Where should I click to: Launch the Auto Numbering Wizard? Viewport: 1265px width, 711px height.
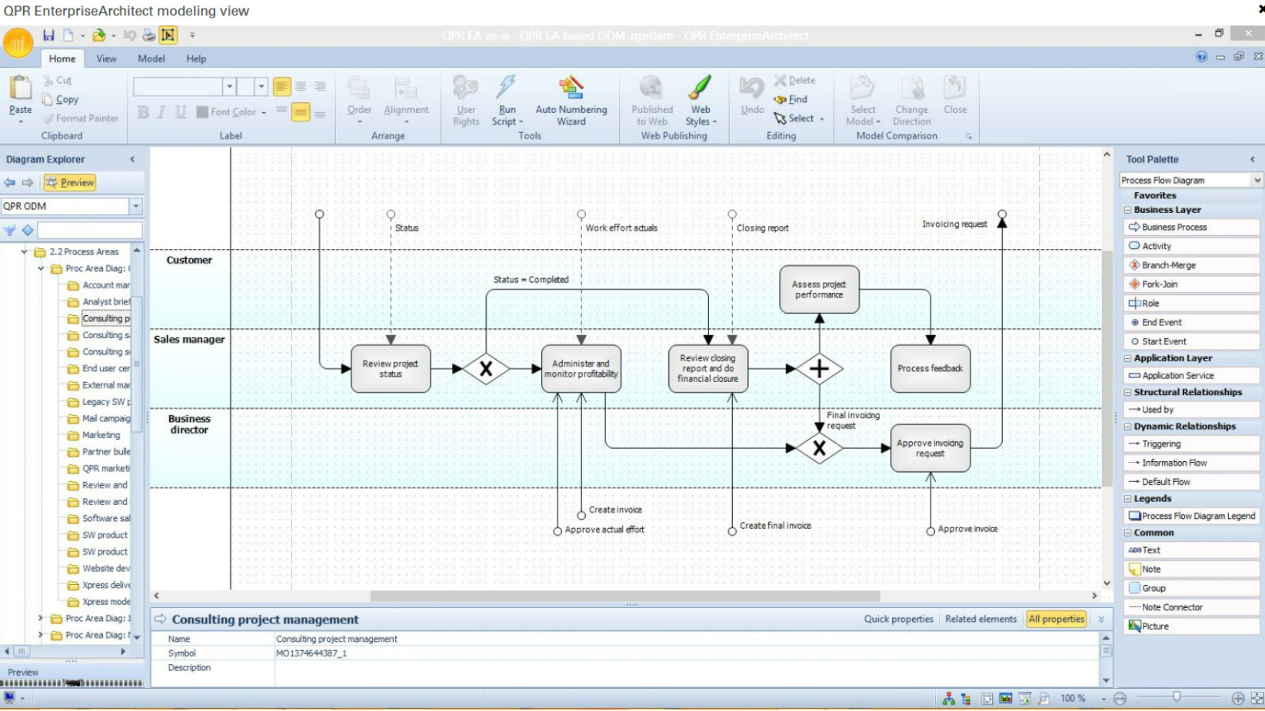[571, 100]
